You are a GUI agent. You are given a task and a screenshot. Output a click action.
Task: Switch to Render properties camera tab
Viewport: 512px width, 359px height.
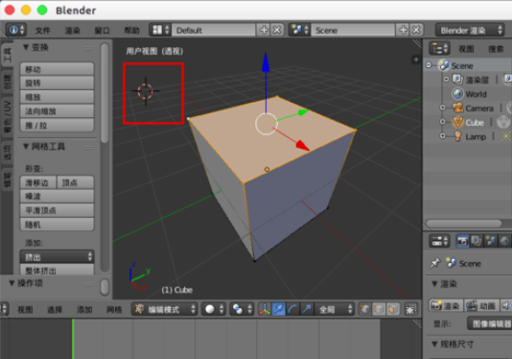(x=462, y=242)
